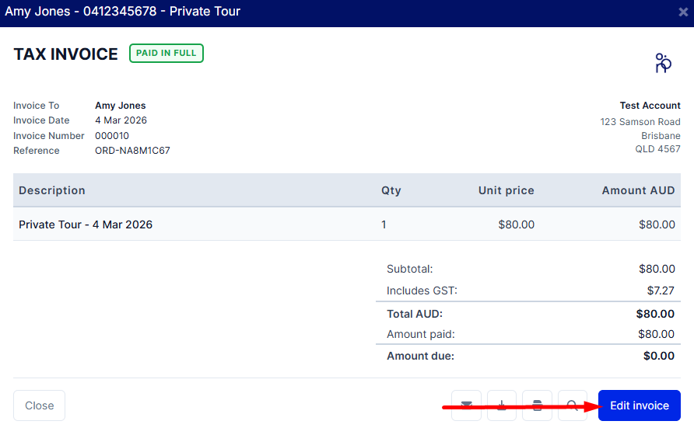
Task: Click the Qty column header
Action: [391, 190]
